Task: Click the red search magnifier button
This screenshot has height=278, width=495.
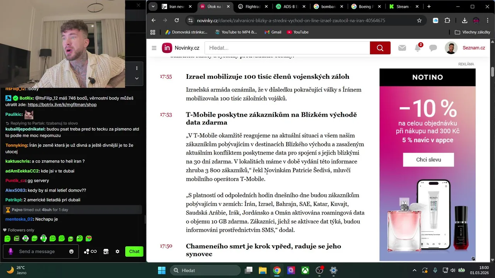Action: pyautogui.click(x=380, y=48)
